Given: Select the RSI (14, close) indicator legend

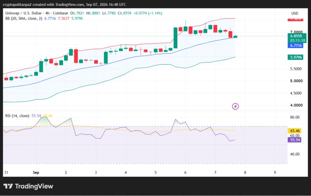Looking at the screenshot, I should click(17, 116).
